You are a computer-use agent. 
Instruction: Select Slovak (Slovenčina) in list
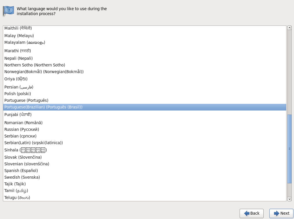click(23, 157)
